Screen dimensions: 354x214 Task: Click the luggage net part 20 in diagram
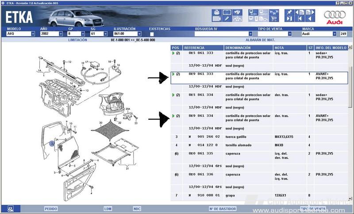click(x=110, y=130)
